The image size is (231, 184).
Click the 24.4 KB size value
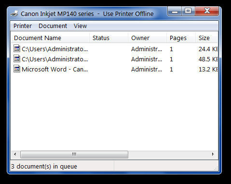[x=208, y=49]
